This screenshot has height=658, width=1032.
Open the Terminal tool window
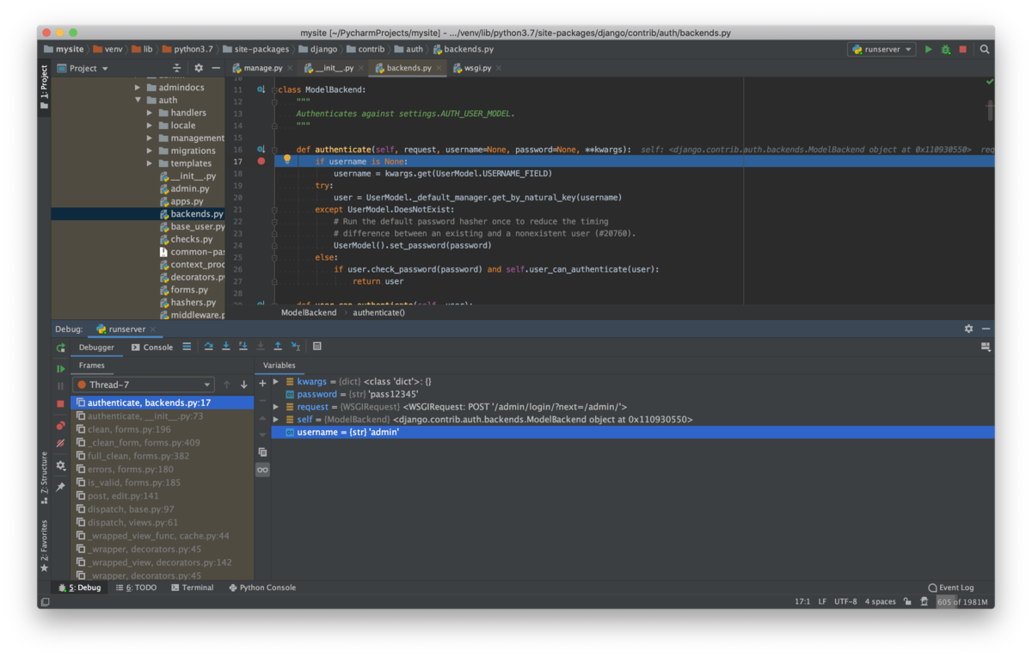click(192, 588)
